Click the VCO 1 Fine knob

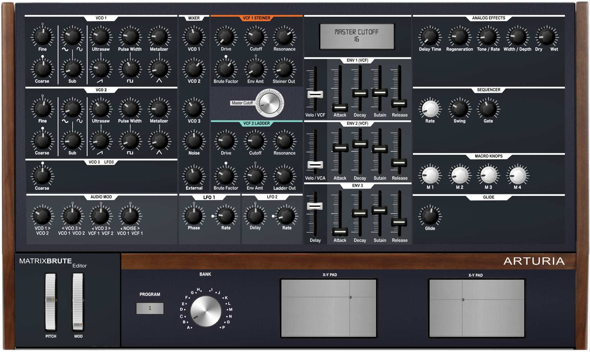[x=42, y=36]
